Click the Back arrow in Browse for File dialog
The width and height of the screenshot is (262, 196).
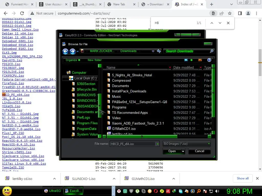[x=65, y=51]
